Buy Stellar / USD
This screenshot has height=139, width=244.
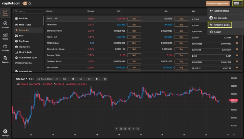pyautogui.click(x=181, y=19)
